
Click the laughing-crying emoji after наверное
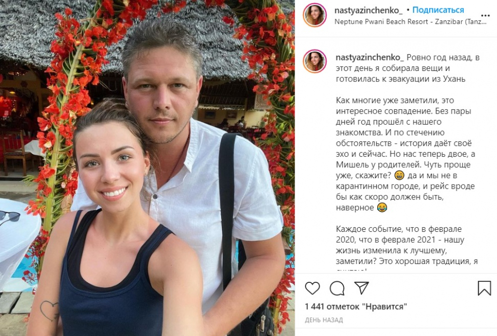382,207
